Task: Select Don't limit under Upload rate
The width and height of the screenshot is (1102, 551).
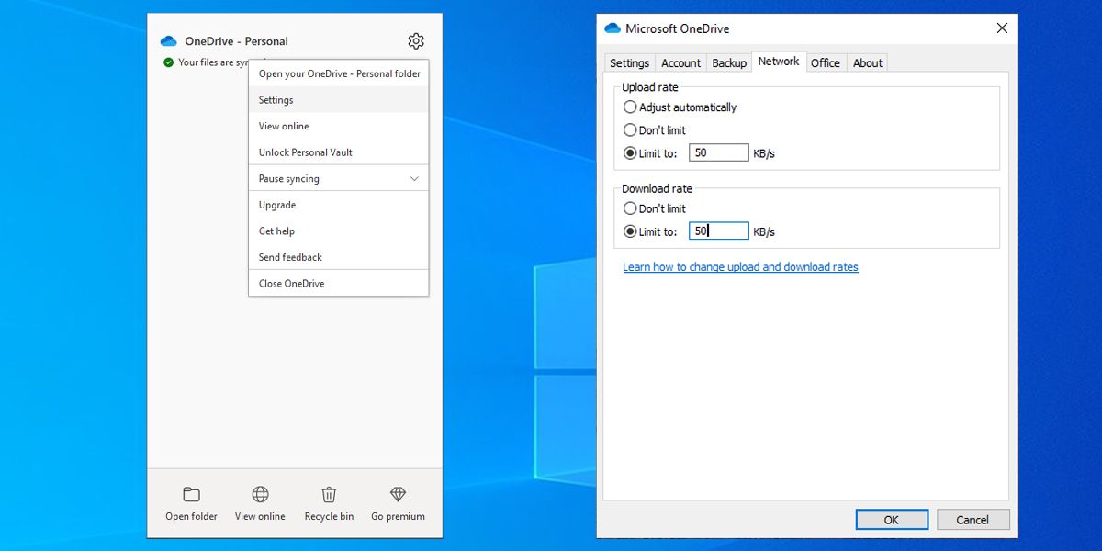Action: tap(631, 130)
